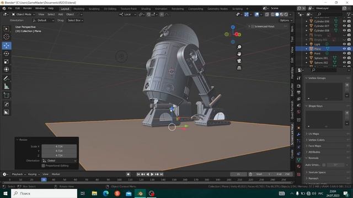The width and height of the screenshot is (353, 198).
Task: Expand the Vertex Colors panel
Action: (x=316, y=140)
